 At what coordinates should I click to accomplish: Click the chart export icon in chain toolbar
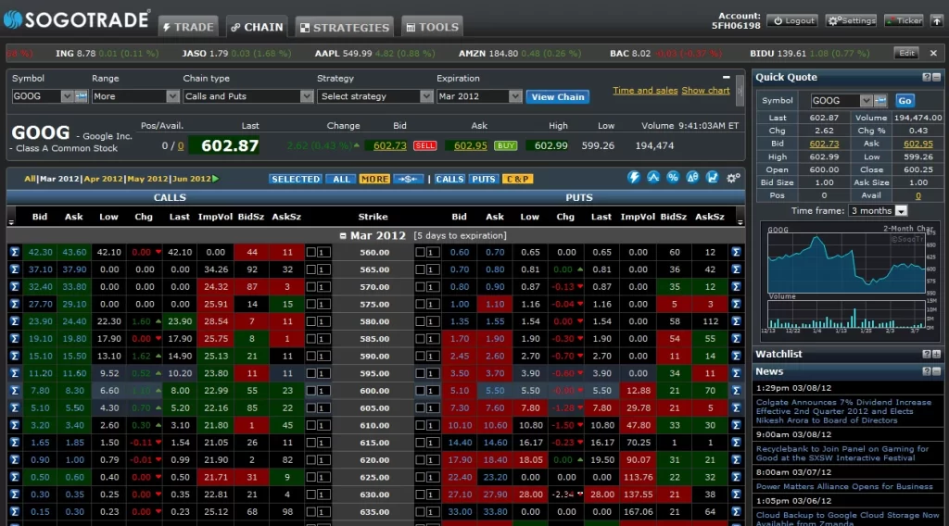(713, 178)
